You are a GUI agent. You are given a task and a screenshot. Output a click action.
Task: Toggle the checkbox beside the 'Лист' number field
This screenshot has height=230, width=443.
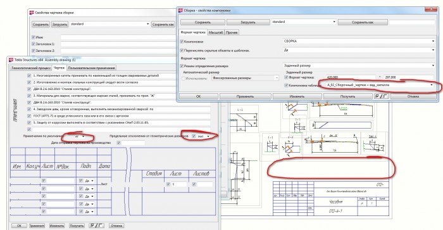pyautogui.click(x=168, y=184)
